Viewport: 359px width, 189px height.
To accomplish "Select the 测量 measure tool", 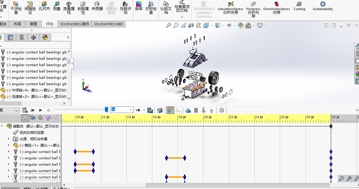I will tap(57, 6).
